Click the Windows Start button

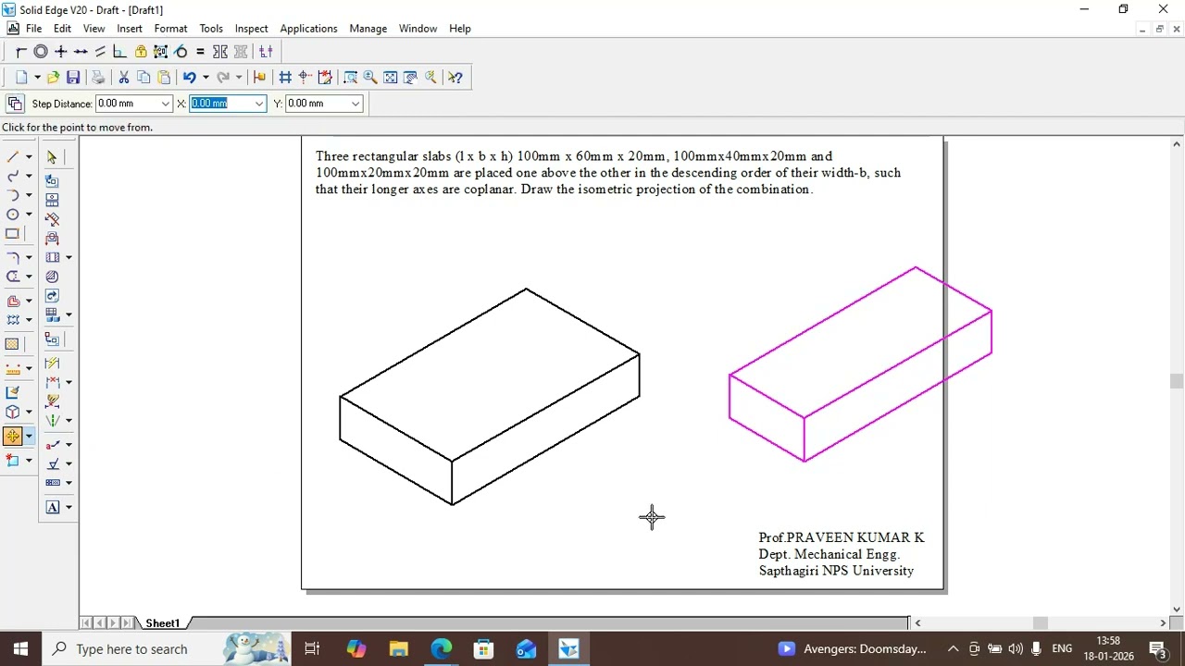tap(20, 648)
